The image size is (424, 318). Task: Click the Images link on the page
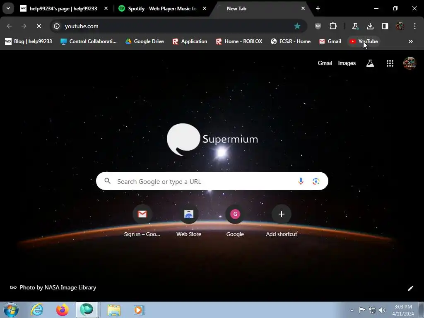point(347,63)
